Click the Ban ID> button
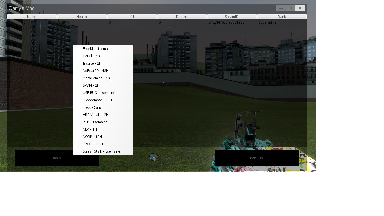This screenshot has height=216, width=384. click(x=257, y=158)
